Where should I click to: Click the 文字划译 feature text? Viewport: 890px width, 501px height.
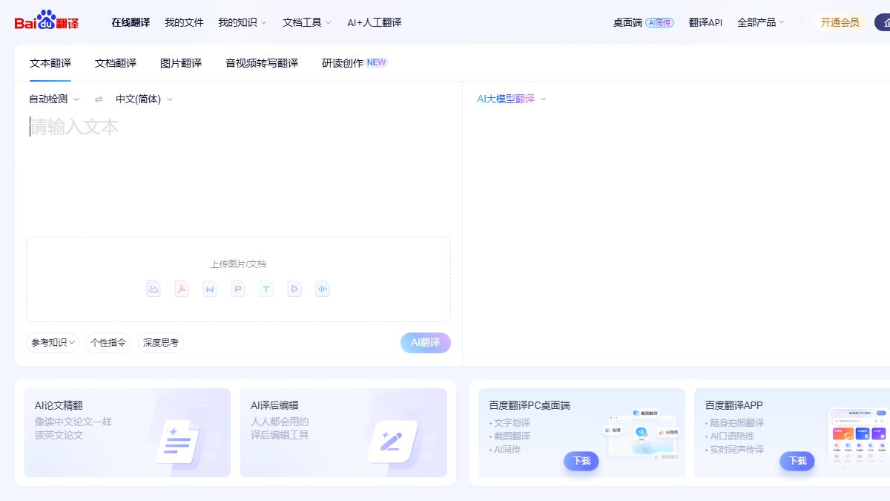pos(512,423)
